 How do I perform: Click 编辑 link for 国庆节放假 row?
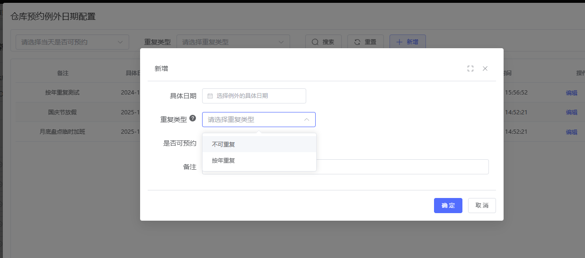[571, 112]
